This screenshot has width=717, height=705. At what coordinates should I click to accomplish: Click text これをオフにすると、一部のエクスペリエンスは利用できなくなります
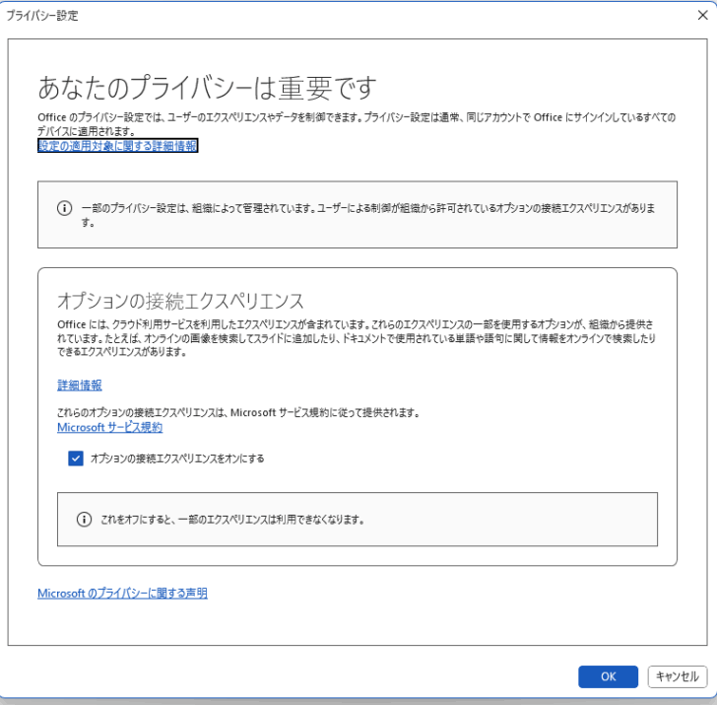click(232, 520)
